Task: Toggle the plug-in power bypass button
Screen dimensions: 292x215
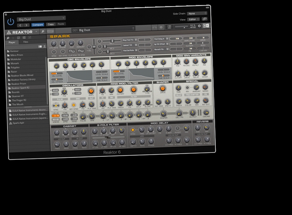Action: 11,22
